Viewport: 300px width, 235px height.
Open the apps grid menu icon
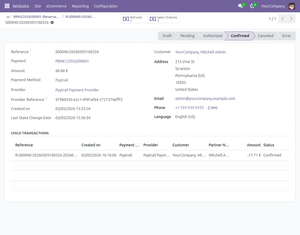[x=7, y=6]
